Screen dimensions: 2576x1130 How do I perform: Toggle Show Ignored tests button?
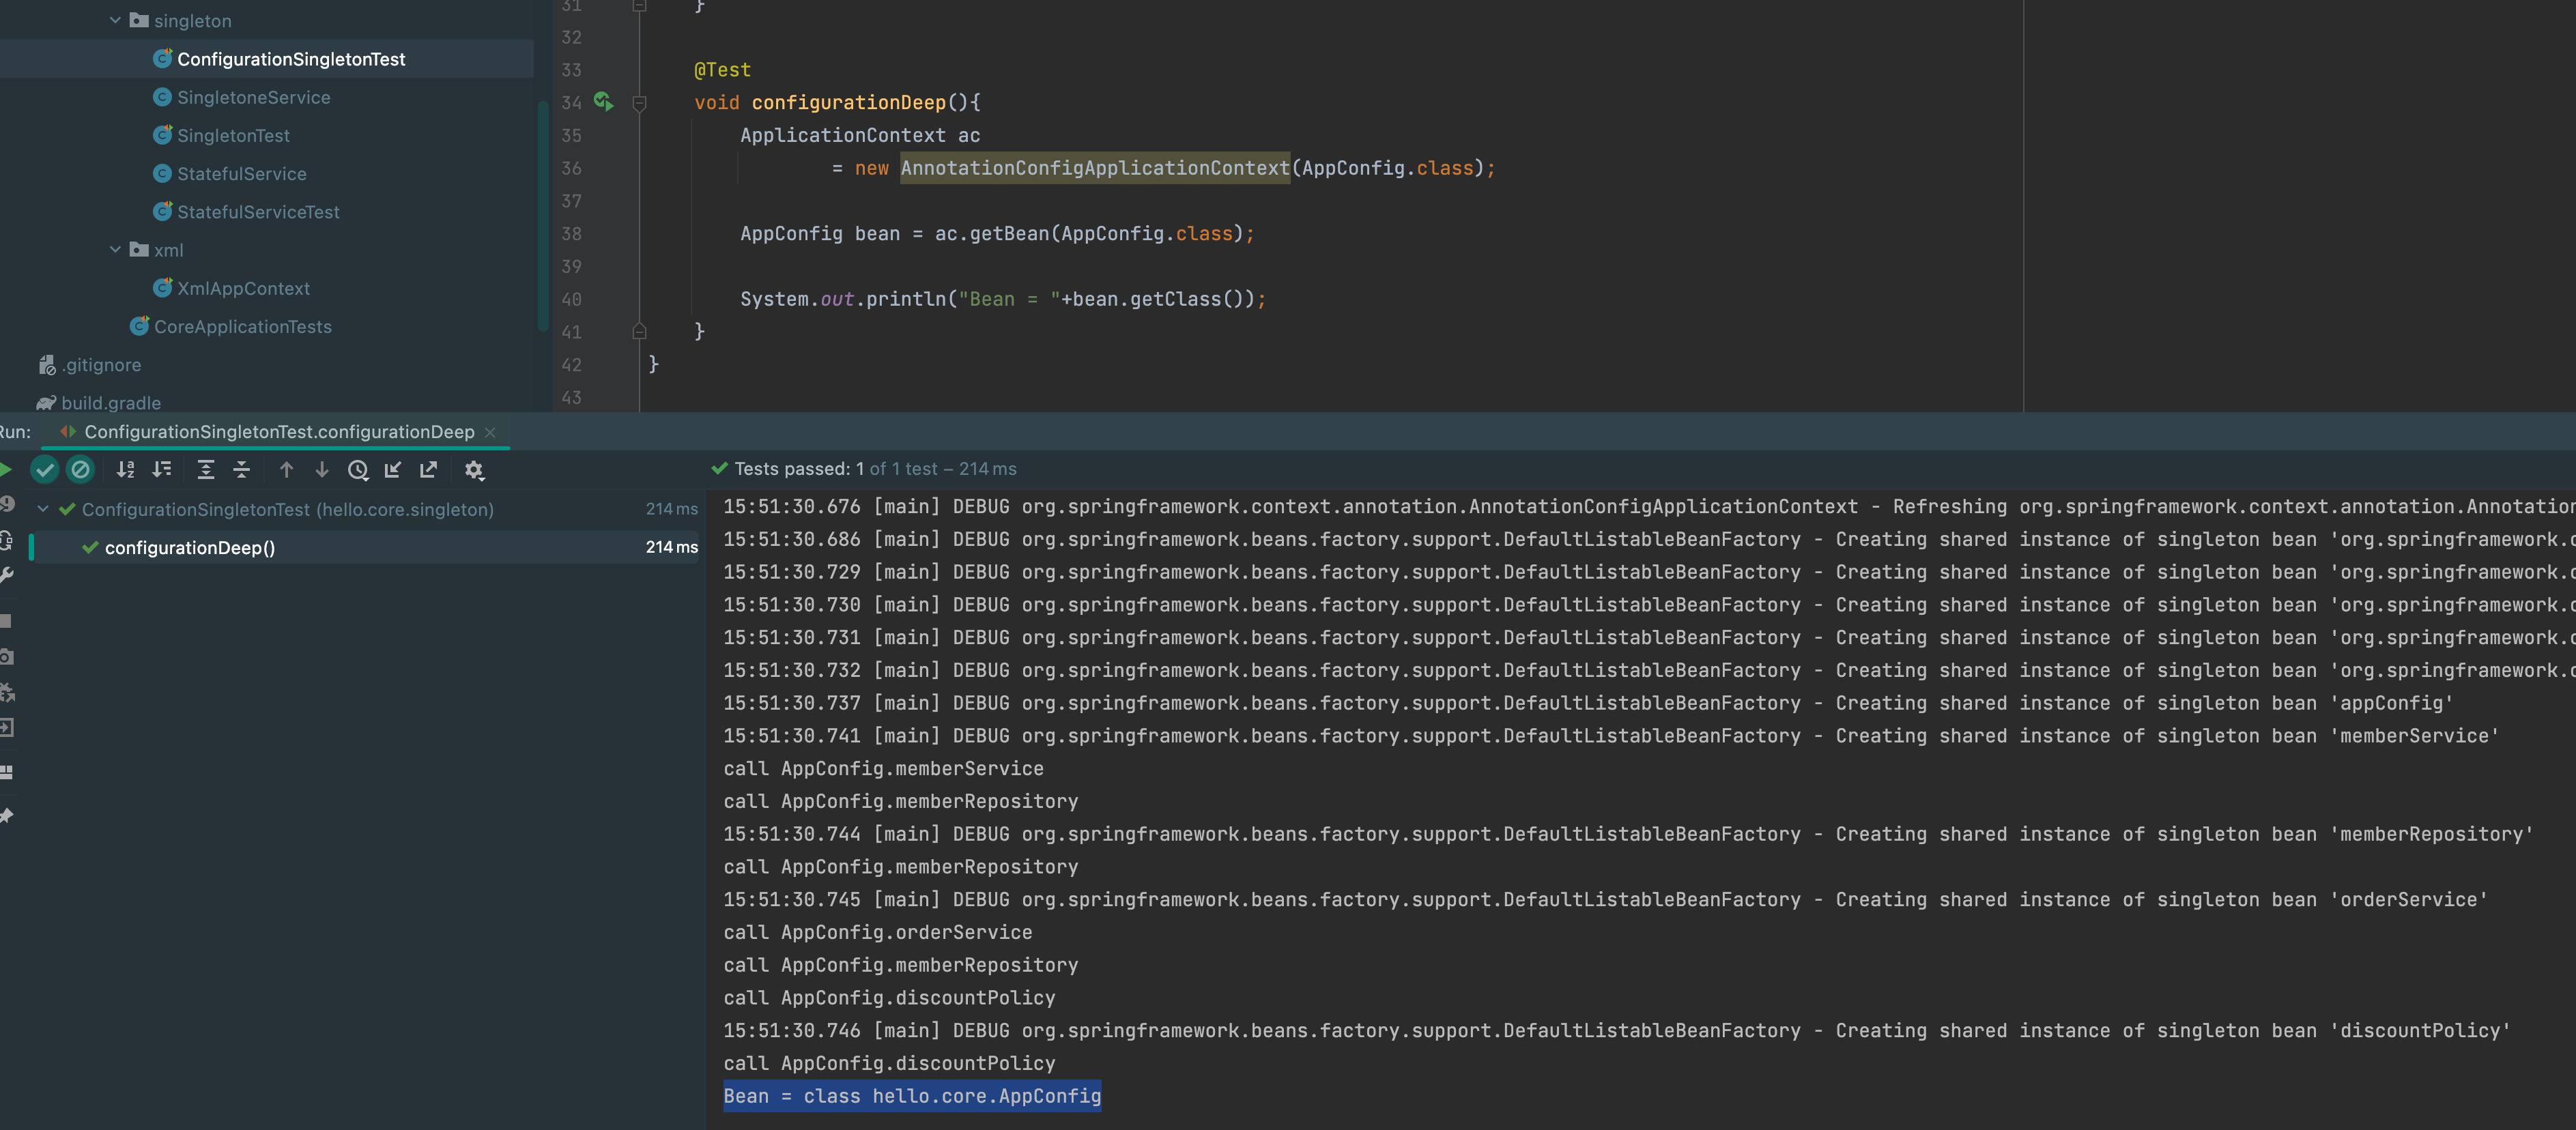81,469
